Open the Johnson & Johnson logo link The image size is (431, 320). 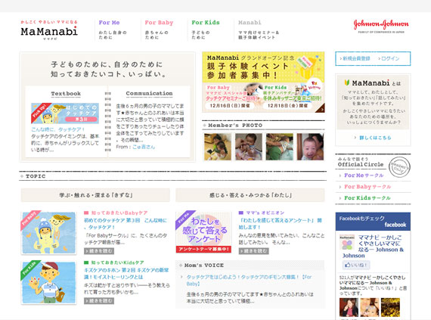[x=381, y=26]
